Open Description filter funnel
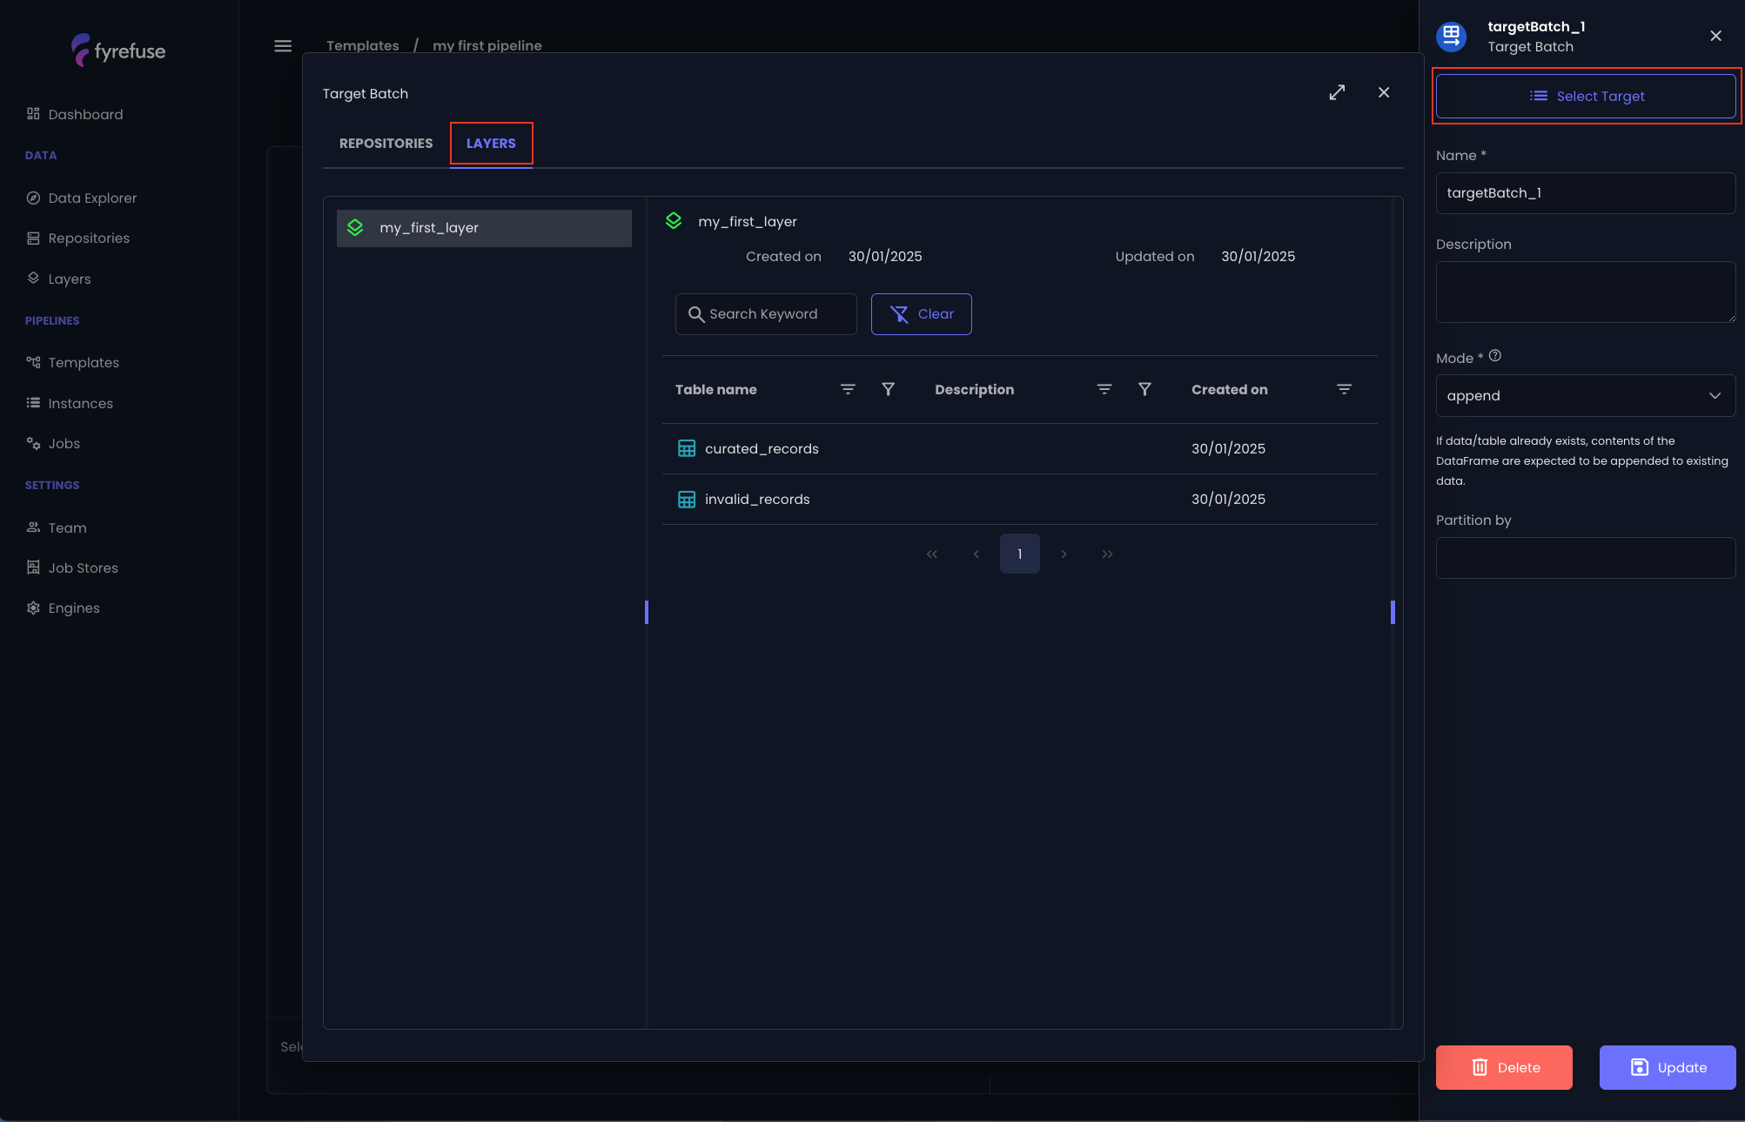Image resolution: width=1745 pixels, height=1122 pixels. pos(1144,389)
